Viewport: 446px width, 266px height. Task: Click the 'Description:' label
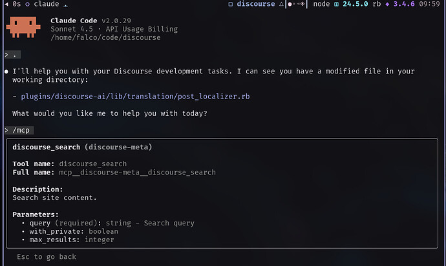coord(37,189)
